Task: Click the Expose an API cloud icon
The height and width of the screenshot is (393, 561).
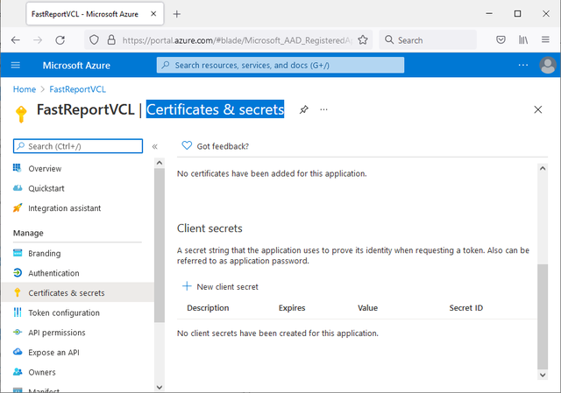Action: [18, 352]
